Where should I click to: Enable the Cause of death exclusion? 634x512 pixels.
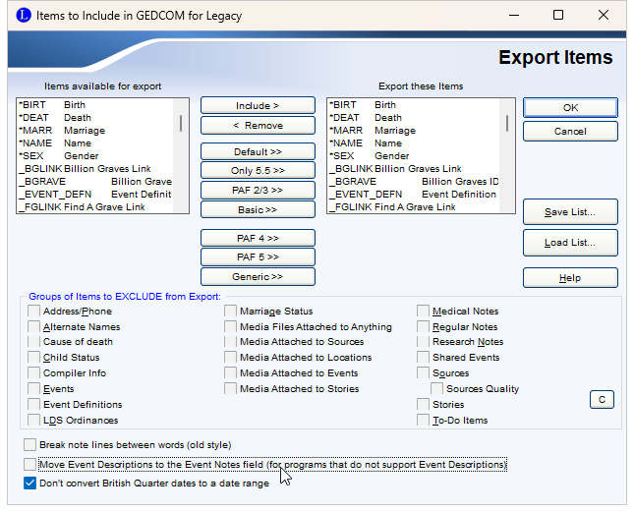click(34, 342)
